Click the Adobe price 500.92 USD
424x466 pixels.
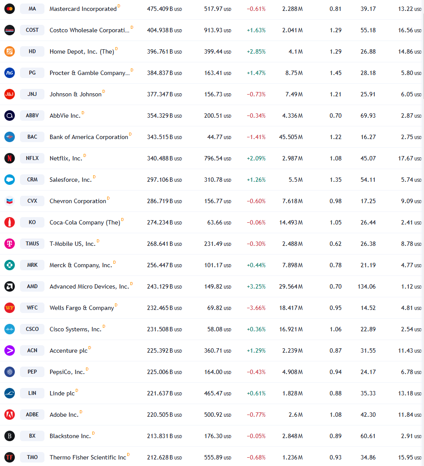(x=217, y=415)
